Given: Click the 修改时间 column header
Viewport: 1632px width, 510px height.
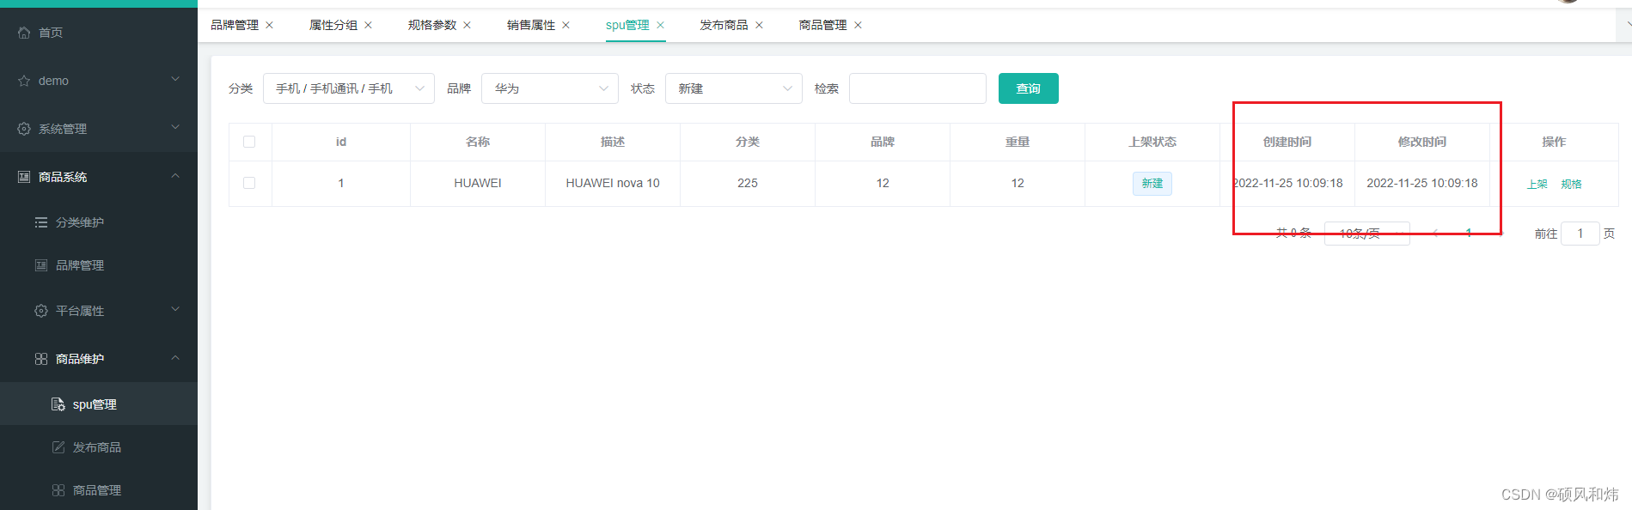Looking at the screenshot, I should (1422, 142).
